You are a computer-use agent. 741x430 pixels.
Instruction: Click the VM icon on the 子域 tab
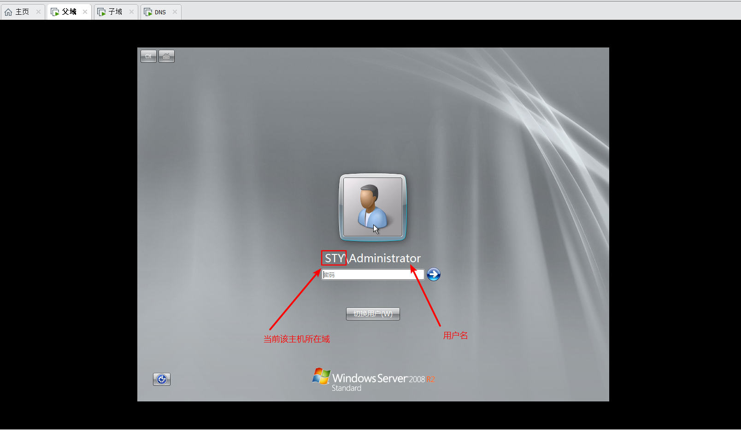(x=101, y=12)
